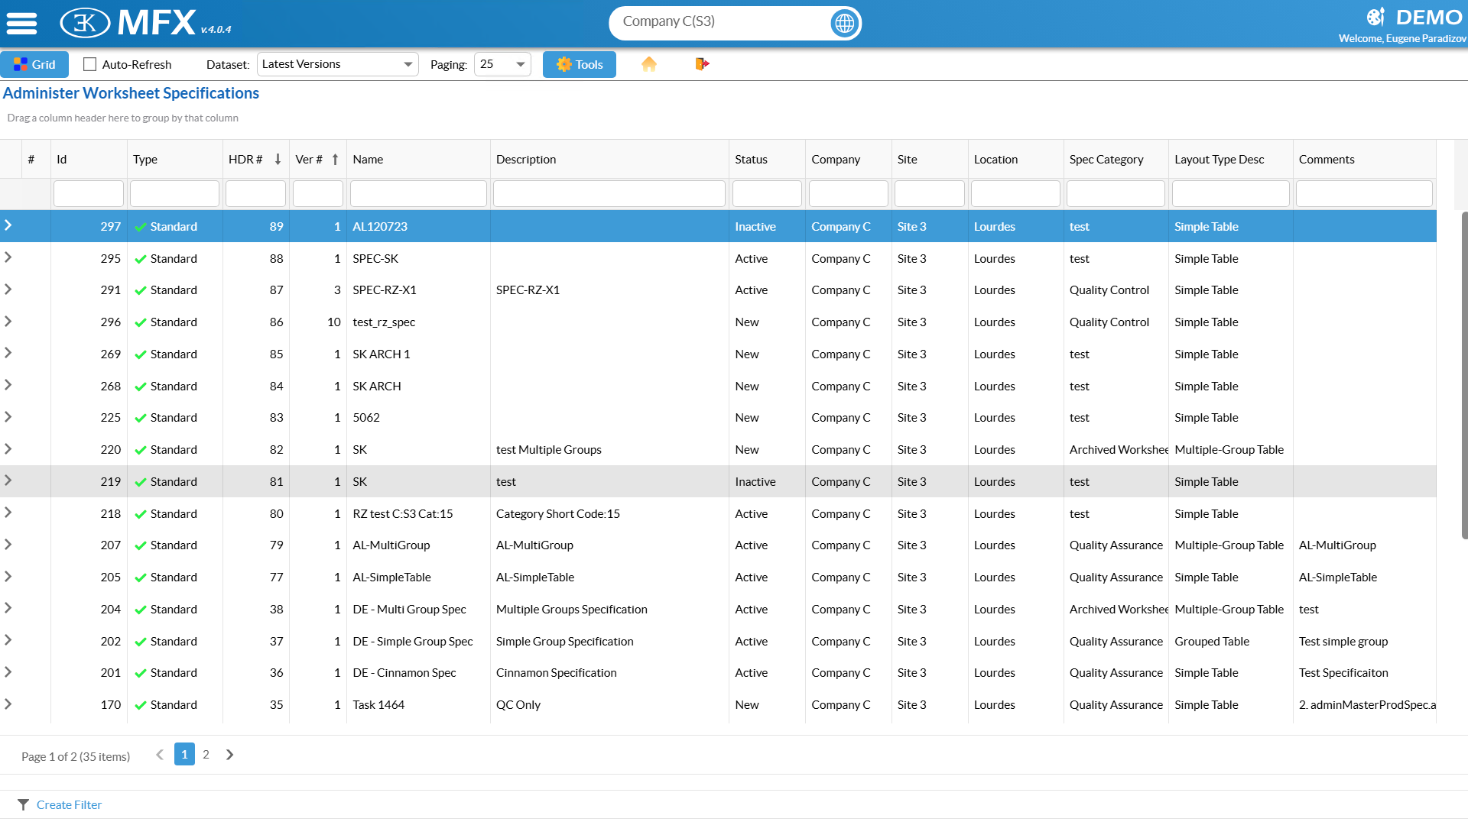Click green checkmark in row 219
This screenshot has width=1468, height=825.
(x=141, y=482)
